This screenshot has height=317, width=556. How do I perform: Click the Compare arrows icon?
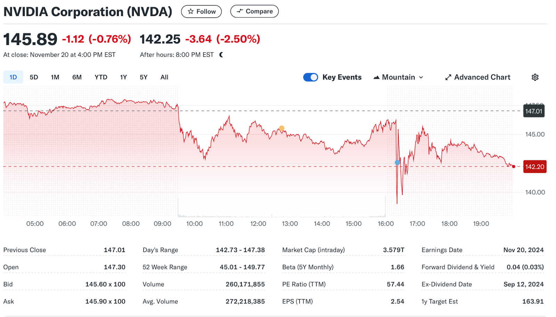(240, 11)
